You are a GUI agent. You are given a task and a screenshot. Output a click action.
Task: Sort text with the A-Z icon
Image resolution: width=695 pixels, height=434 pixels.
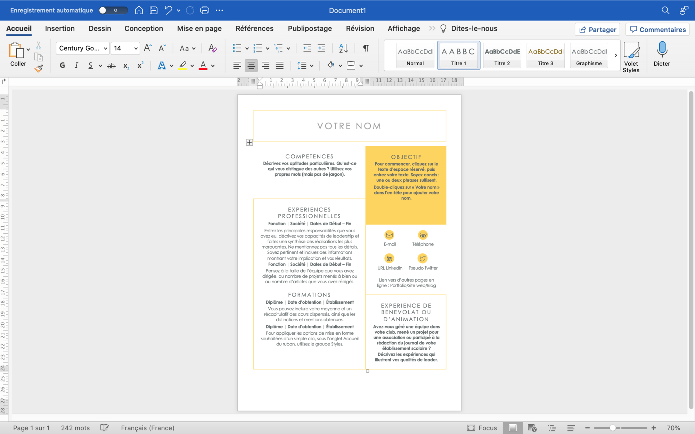[x=343, y=48]
